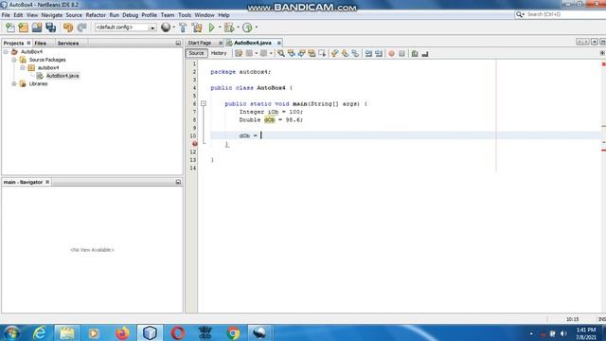Click the globe browser icon in toolbar
Image resolution: width=606 pixels, height=341 pixels.
pyautogui.click(x=166, y=27)
